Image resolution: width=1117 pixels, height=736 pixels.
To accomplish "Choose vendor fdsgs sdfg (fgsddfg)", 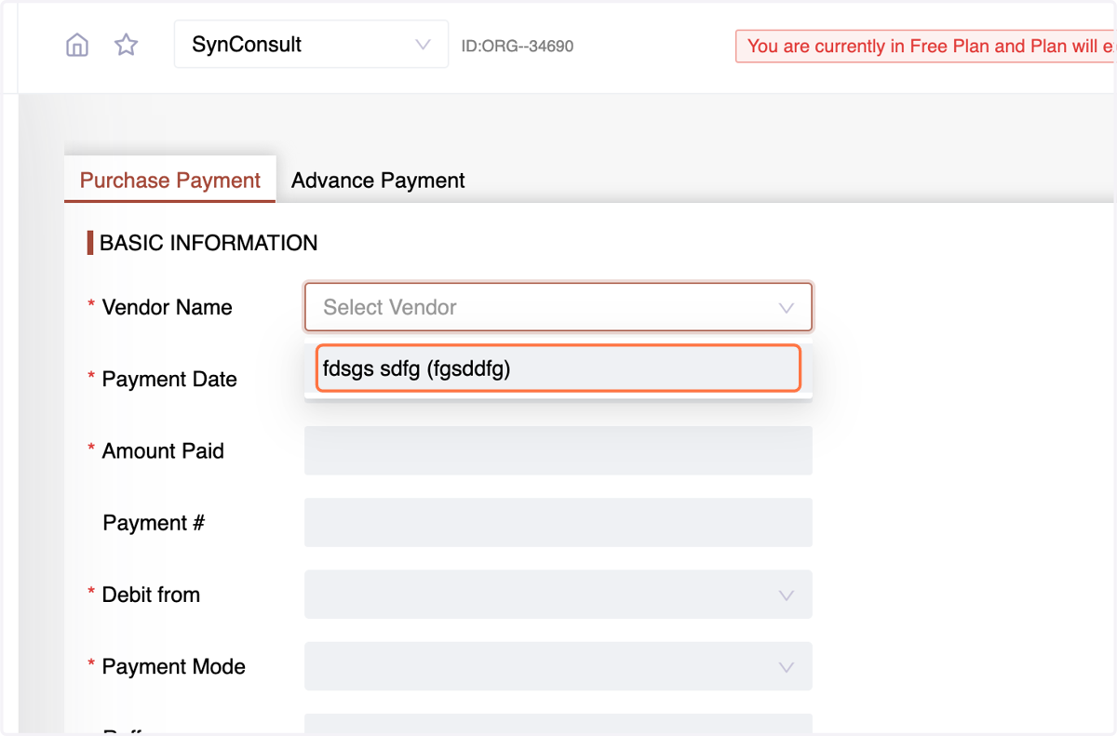I will point(558,368).
